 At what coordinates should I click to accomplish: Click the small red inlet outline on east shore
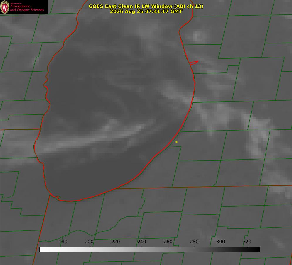tap(194, 63)
